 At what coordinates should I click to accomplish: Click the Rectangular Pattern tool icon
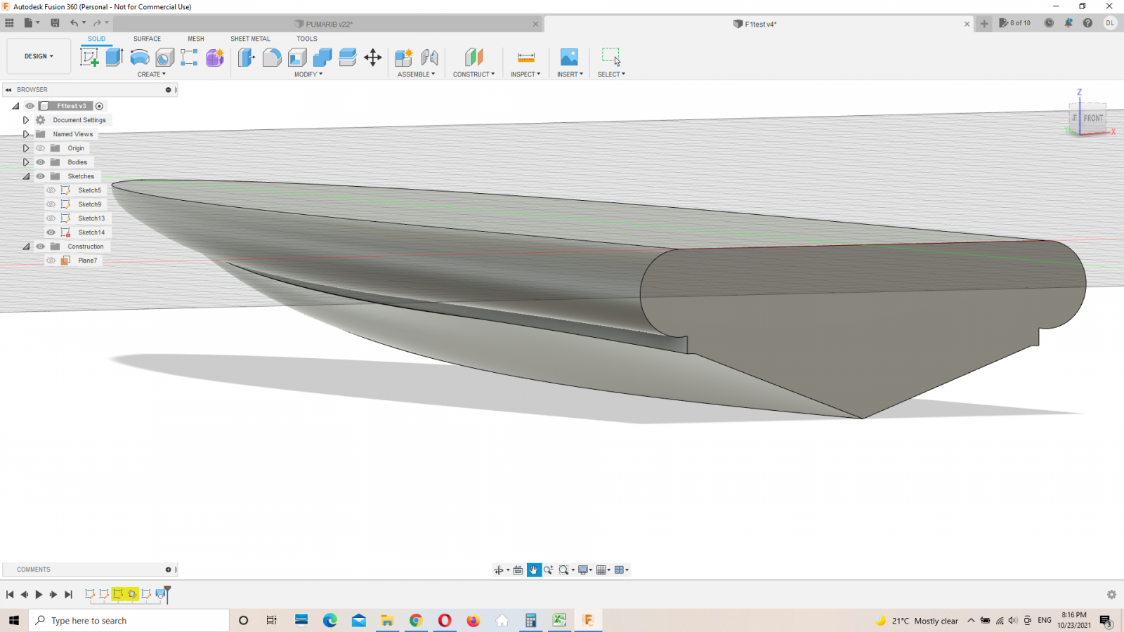pyautogui.click(x=189, y=57)
